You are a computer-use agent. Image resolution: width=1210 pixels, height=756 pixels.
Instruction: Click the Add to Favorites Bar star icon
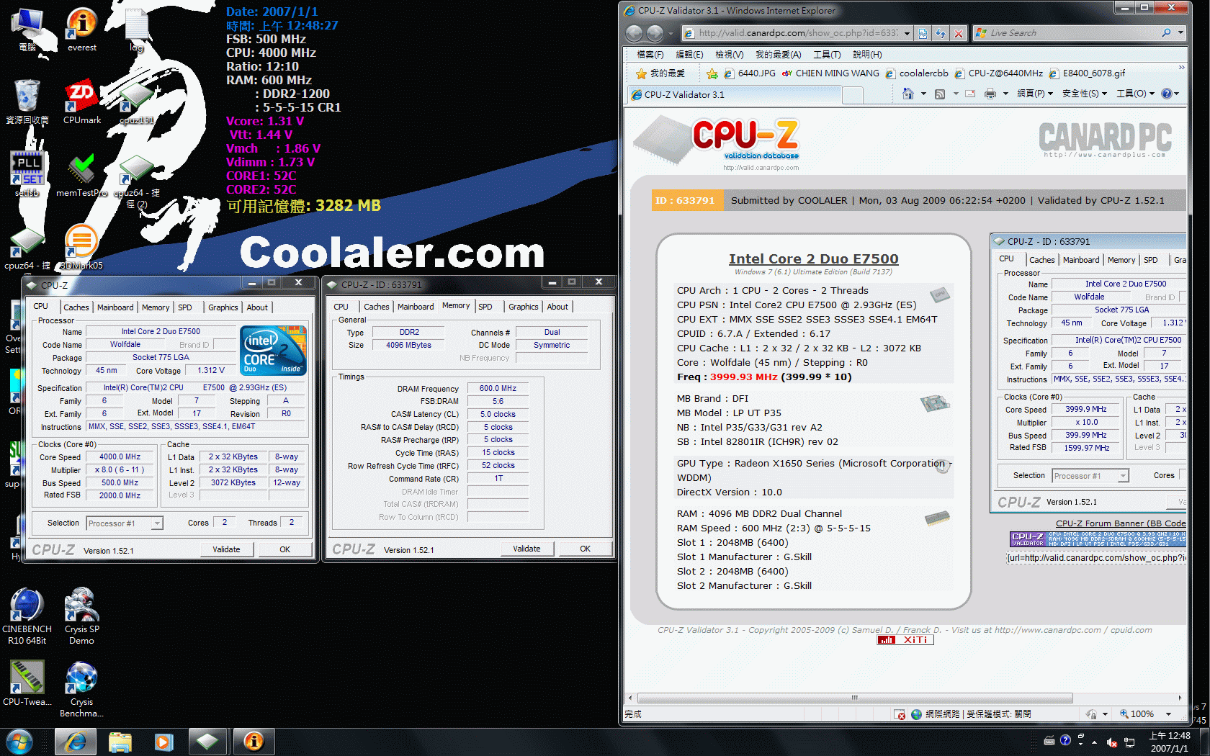[712, 73]
